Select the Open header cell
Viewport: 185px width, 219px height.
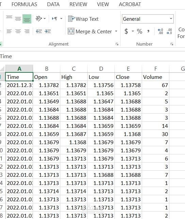(47, 77)
